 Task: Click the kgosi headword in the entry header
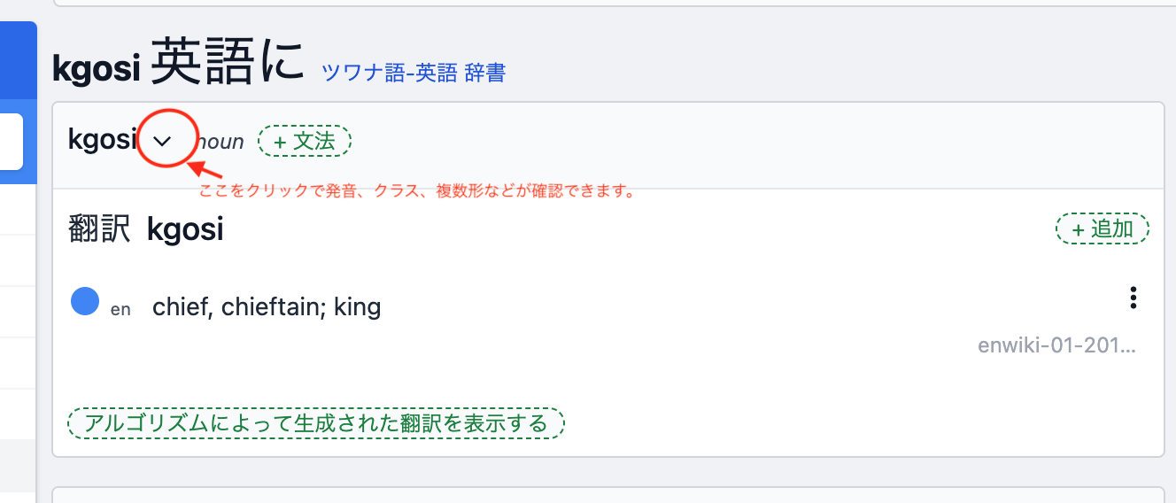[102, 139]
